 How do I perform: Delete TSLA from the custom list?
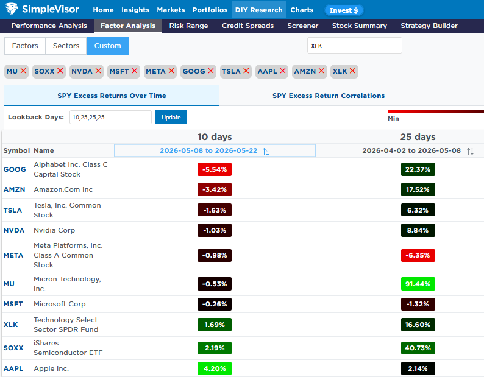tap(246, 71)
